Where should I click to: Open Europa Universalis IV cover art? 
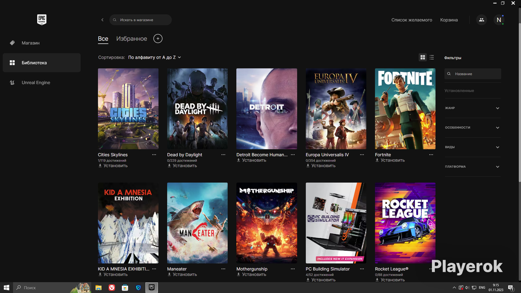point(336,109)
